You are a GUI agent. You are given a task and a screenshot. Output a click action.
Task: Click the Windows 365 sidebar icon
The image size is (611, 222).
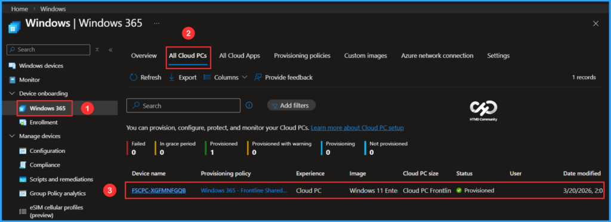coord(23,108)
